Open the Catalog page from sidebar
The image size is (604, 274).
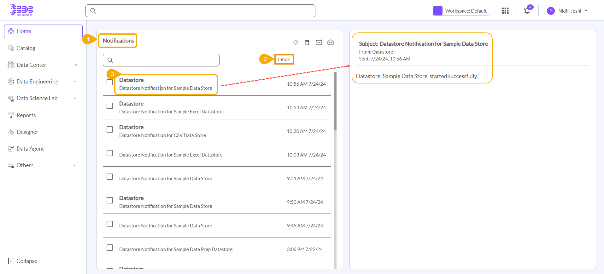[26, 48]
